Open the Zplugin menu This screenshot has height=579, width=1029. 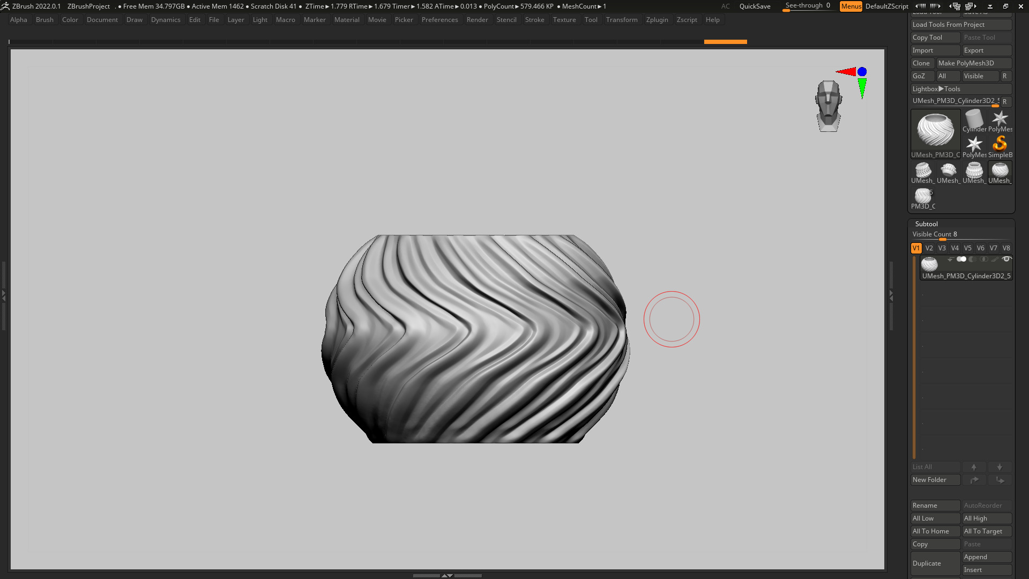pyautogui.click(x=657, y=20)
